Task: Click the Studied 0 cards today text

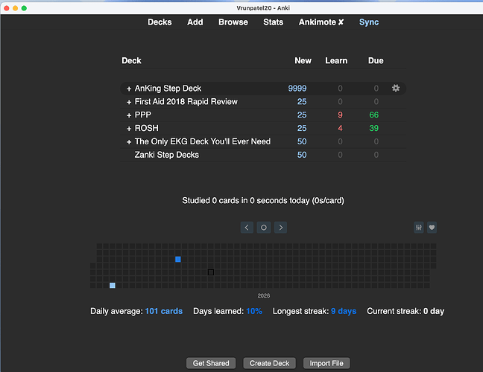Action: click(x=263, y=200)
